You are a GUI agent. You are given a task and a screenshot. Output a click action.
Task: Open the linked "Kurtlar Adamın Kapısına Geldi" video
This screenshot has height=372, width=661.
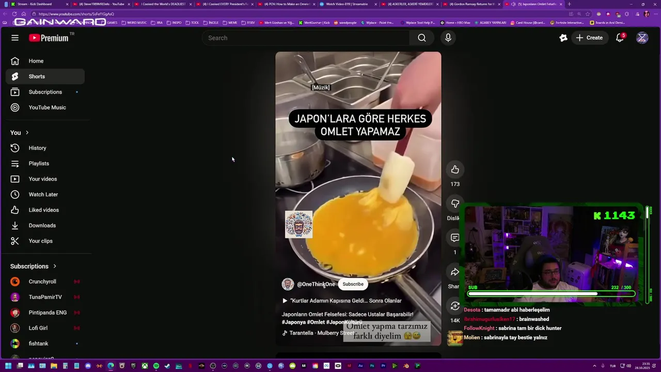coord(342,301)
